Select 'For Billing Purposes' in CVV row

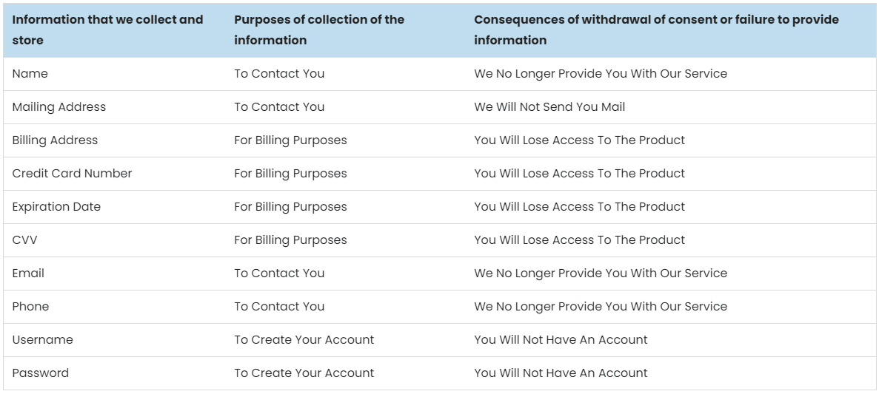pyautogui.click(x=290, y=240)
